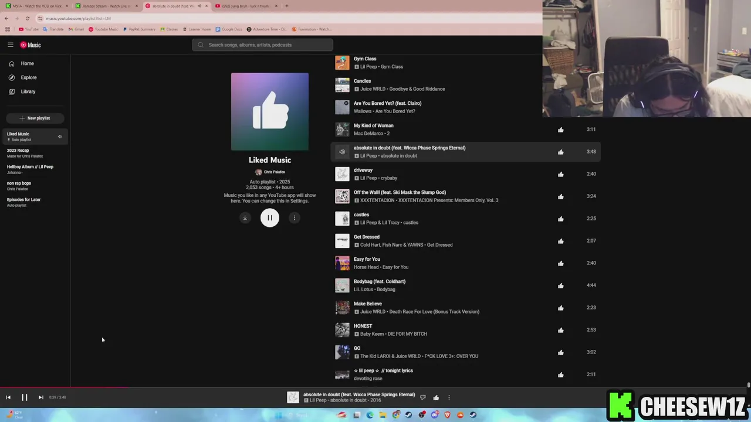Unlike the driveway track

(x=561, y=174)
